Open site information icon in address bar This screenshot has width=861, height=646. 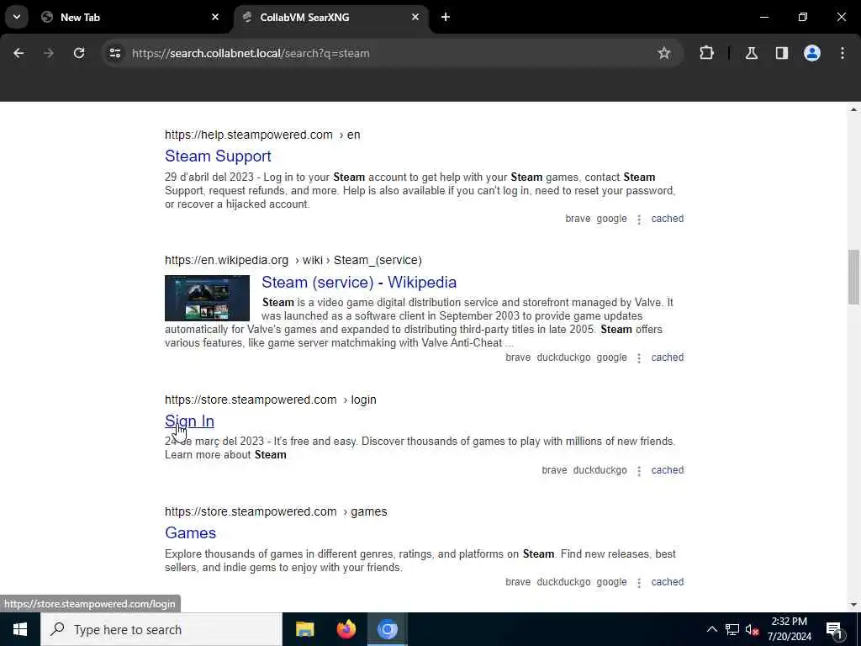coord(114,53)
